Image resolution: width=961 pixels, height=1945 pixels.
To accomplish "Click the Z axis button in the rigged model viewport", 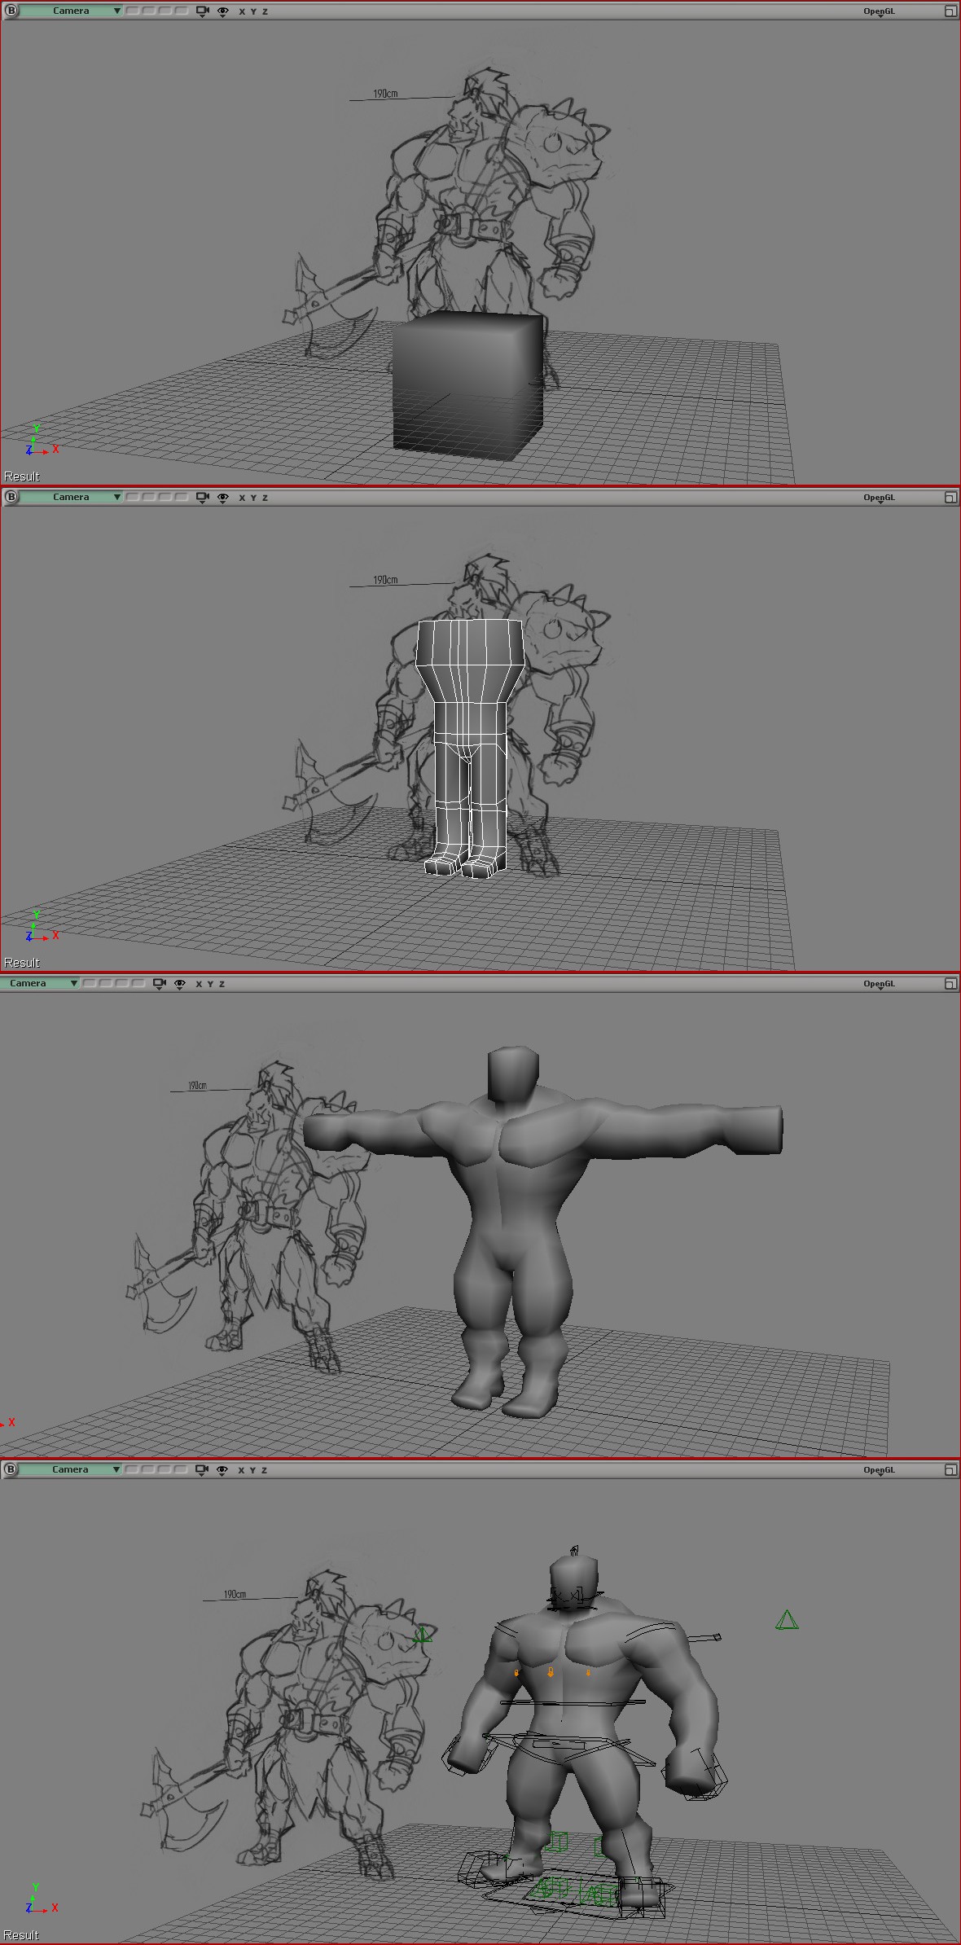I will click(264, 1470).
